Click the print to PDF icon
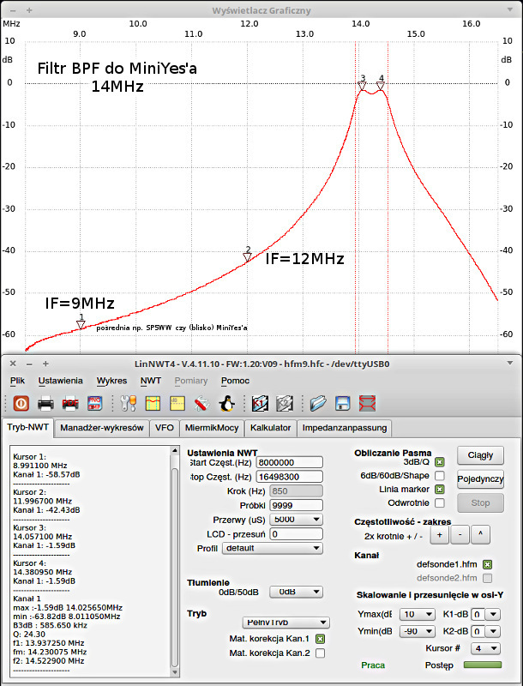Screen dimensions: 523x686 pos(71,402)
